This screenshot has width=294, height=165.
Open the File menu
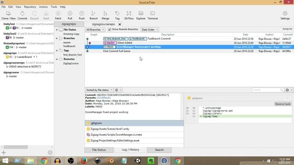pyautogui.click(x=3, y=7)
